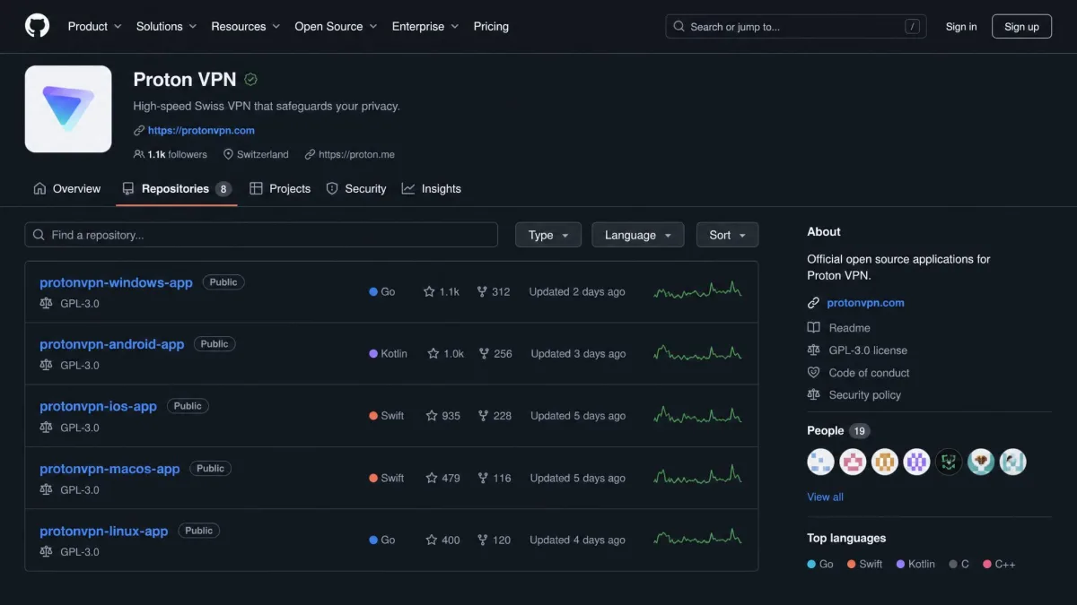Screen dimensions: 1077x605
Task: Click star icon for protonvpn-macos-app
Action: coord(432,479)
